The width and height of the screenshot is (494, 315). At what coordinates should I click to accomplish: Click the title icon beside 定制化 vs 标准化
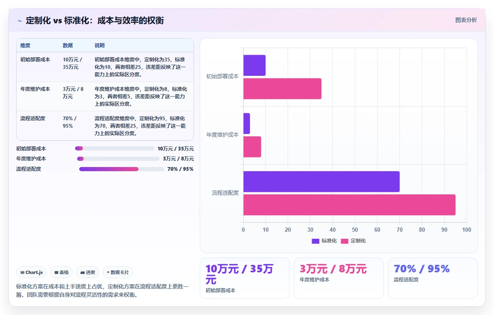19,21
